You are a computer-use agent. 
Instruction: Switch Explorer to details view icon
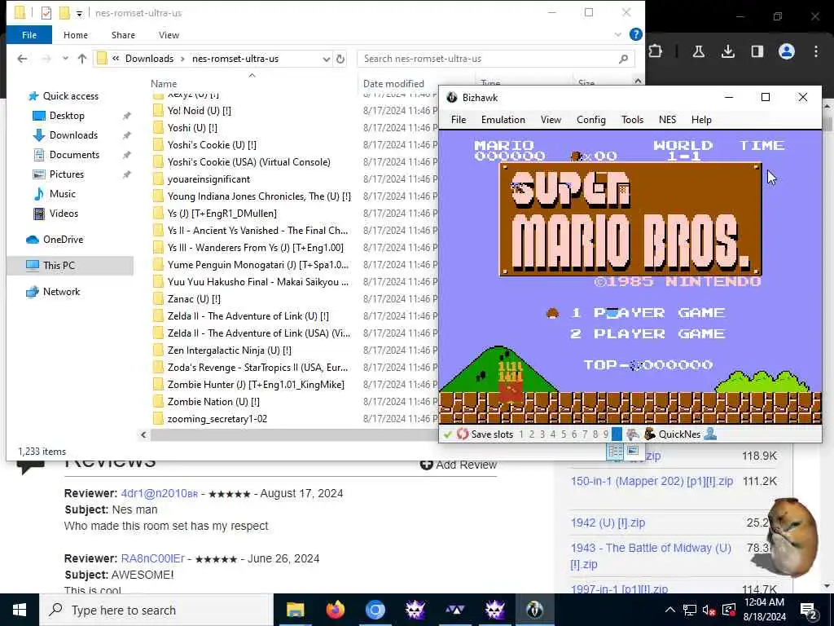click(616, 451)
